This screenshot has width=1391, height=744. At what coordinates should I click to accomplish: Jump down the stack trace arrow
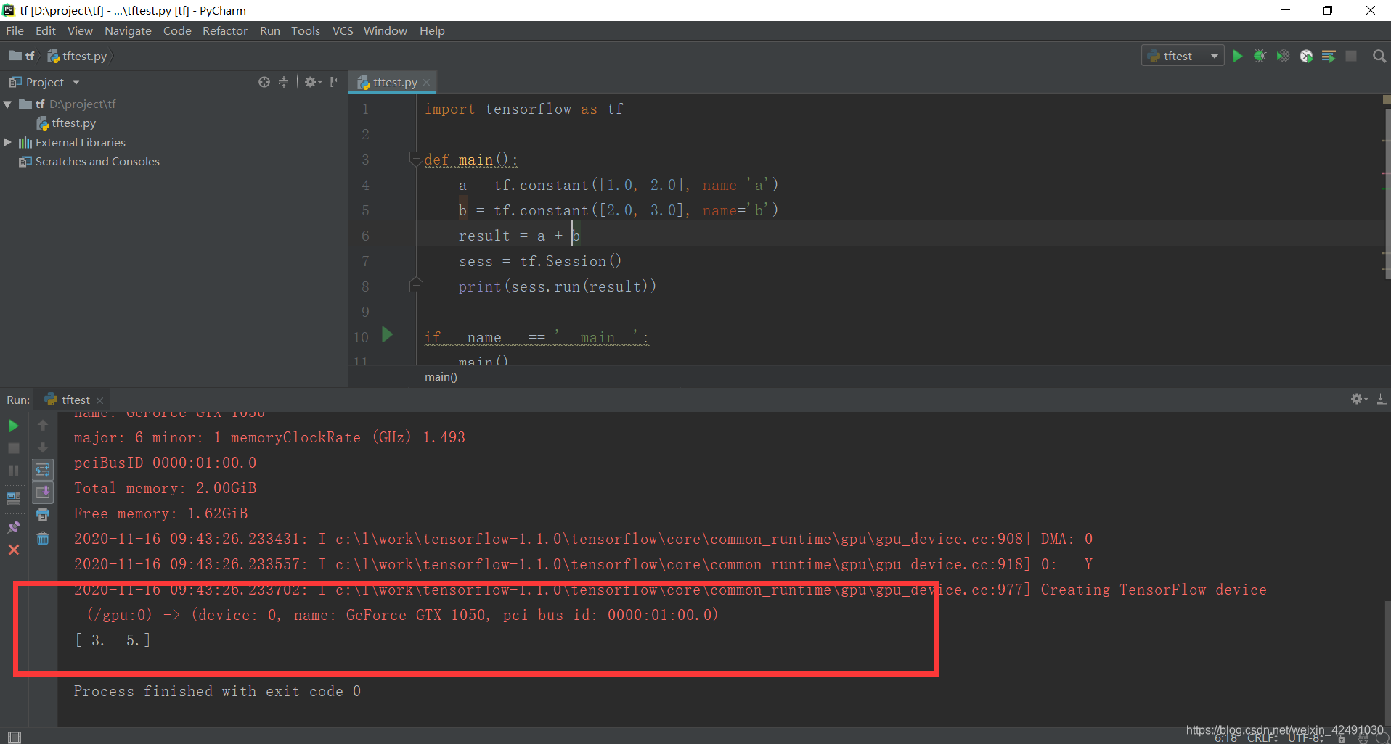43,447
